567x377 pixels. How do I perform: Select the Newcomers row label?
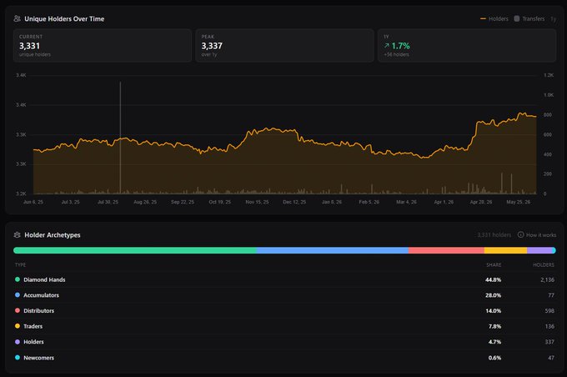point(38,358)
